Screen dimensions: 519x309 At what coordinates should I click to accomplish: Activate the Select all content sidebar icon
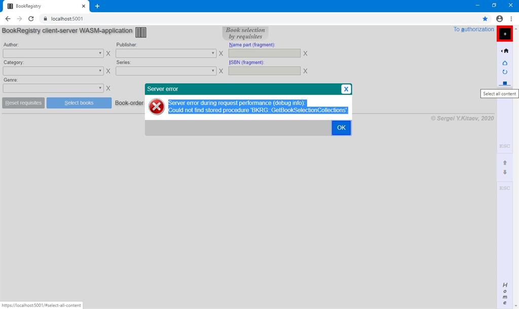click(x=504, y=83)
